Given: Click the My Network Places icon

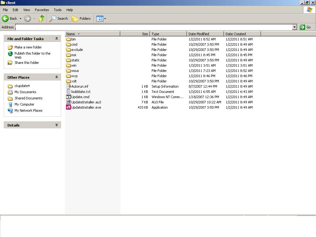Looking at the screenshot, I should (10, 111).
